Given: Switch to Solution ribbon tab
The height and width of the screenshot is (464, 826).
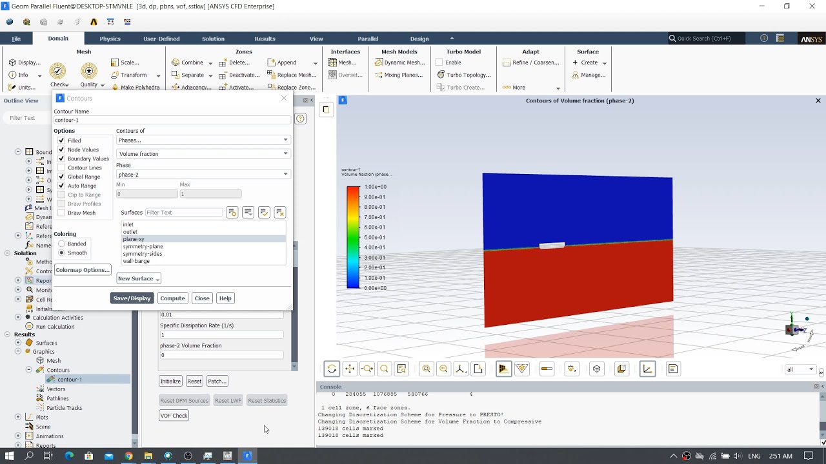Looking at the screenshot, I should pyautogui.click(x=213, y=39).
